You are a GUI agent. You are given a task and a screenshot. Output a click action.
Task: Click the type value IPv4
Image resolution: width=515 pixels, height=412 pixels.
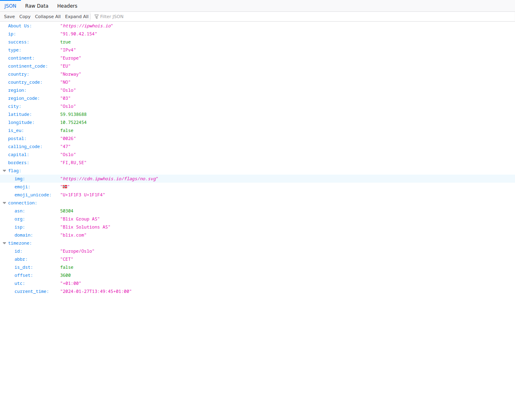[x=68, y=50]
